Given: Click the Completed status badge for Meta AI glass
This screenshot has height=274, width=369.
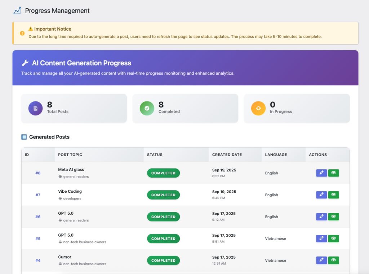Looking at the screenshot, I should pyautogui.click(x=163, y=173).
